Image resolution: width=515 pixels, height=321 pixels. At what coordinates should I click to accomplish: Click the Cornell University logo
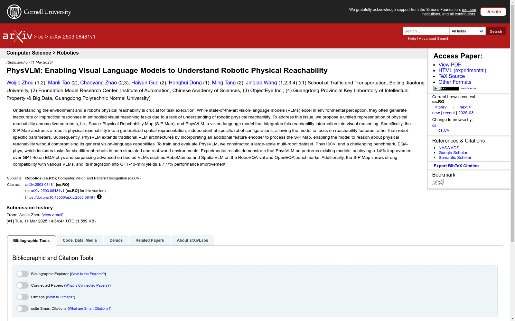tap(39, 12)
